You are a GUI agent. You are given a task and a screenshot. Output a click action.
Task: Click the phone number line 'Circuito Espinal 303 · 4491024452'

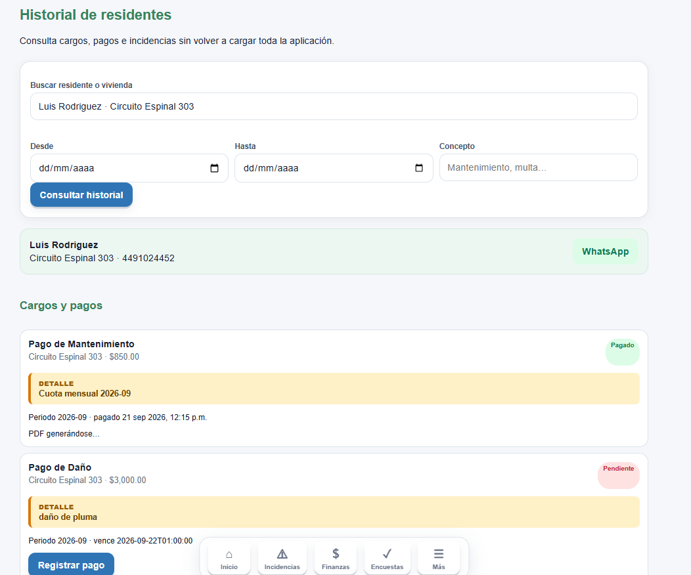coord(102,258)
